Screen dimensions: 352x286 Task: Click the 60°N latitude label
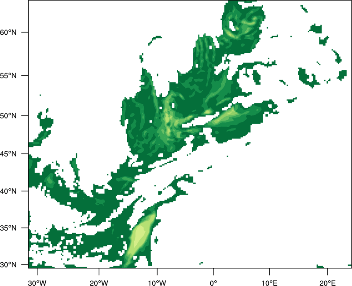coord(8,32)
